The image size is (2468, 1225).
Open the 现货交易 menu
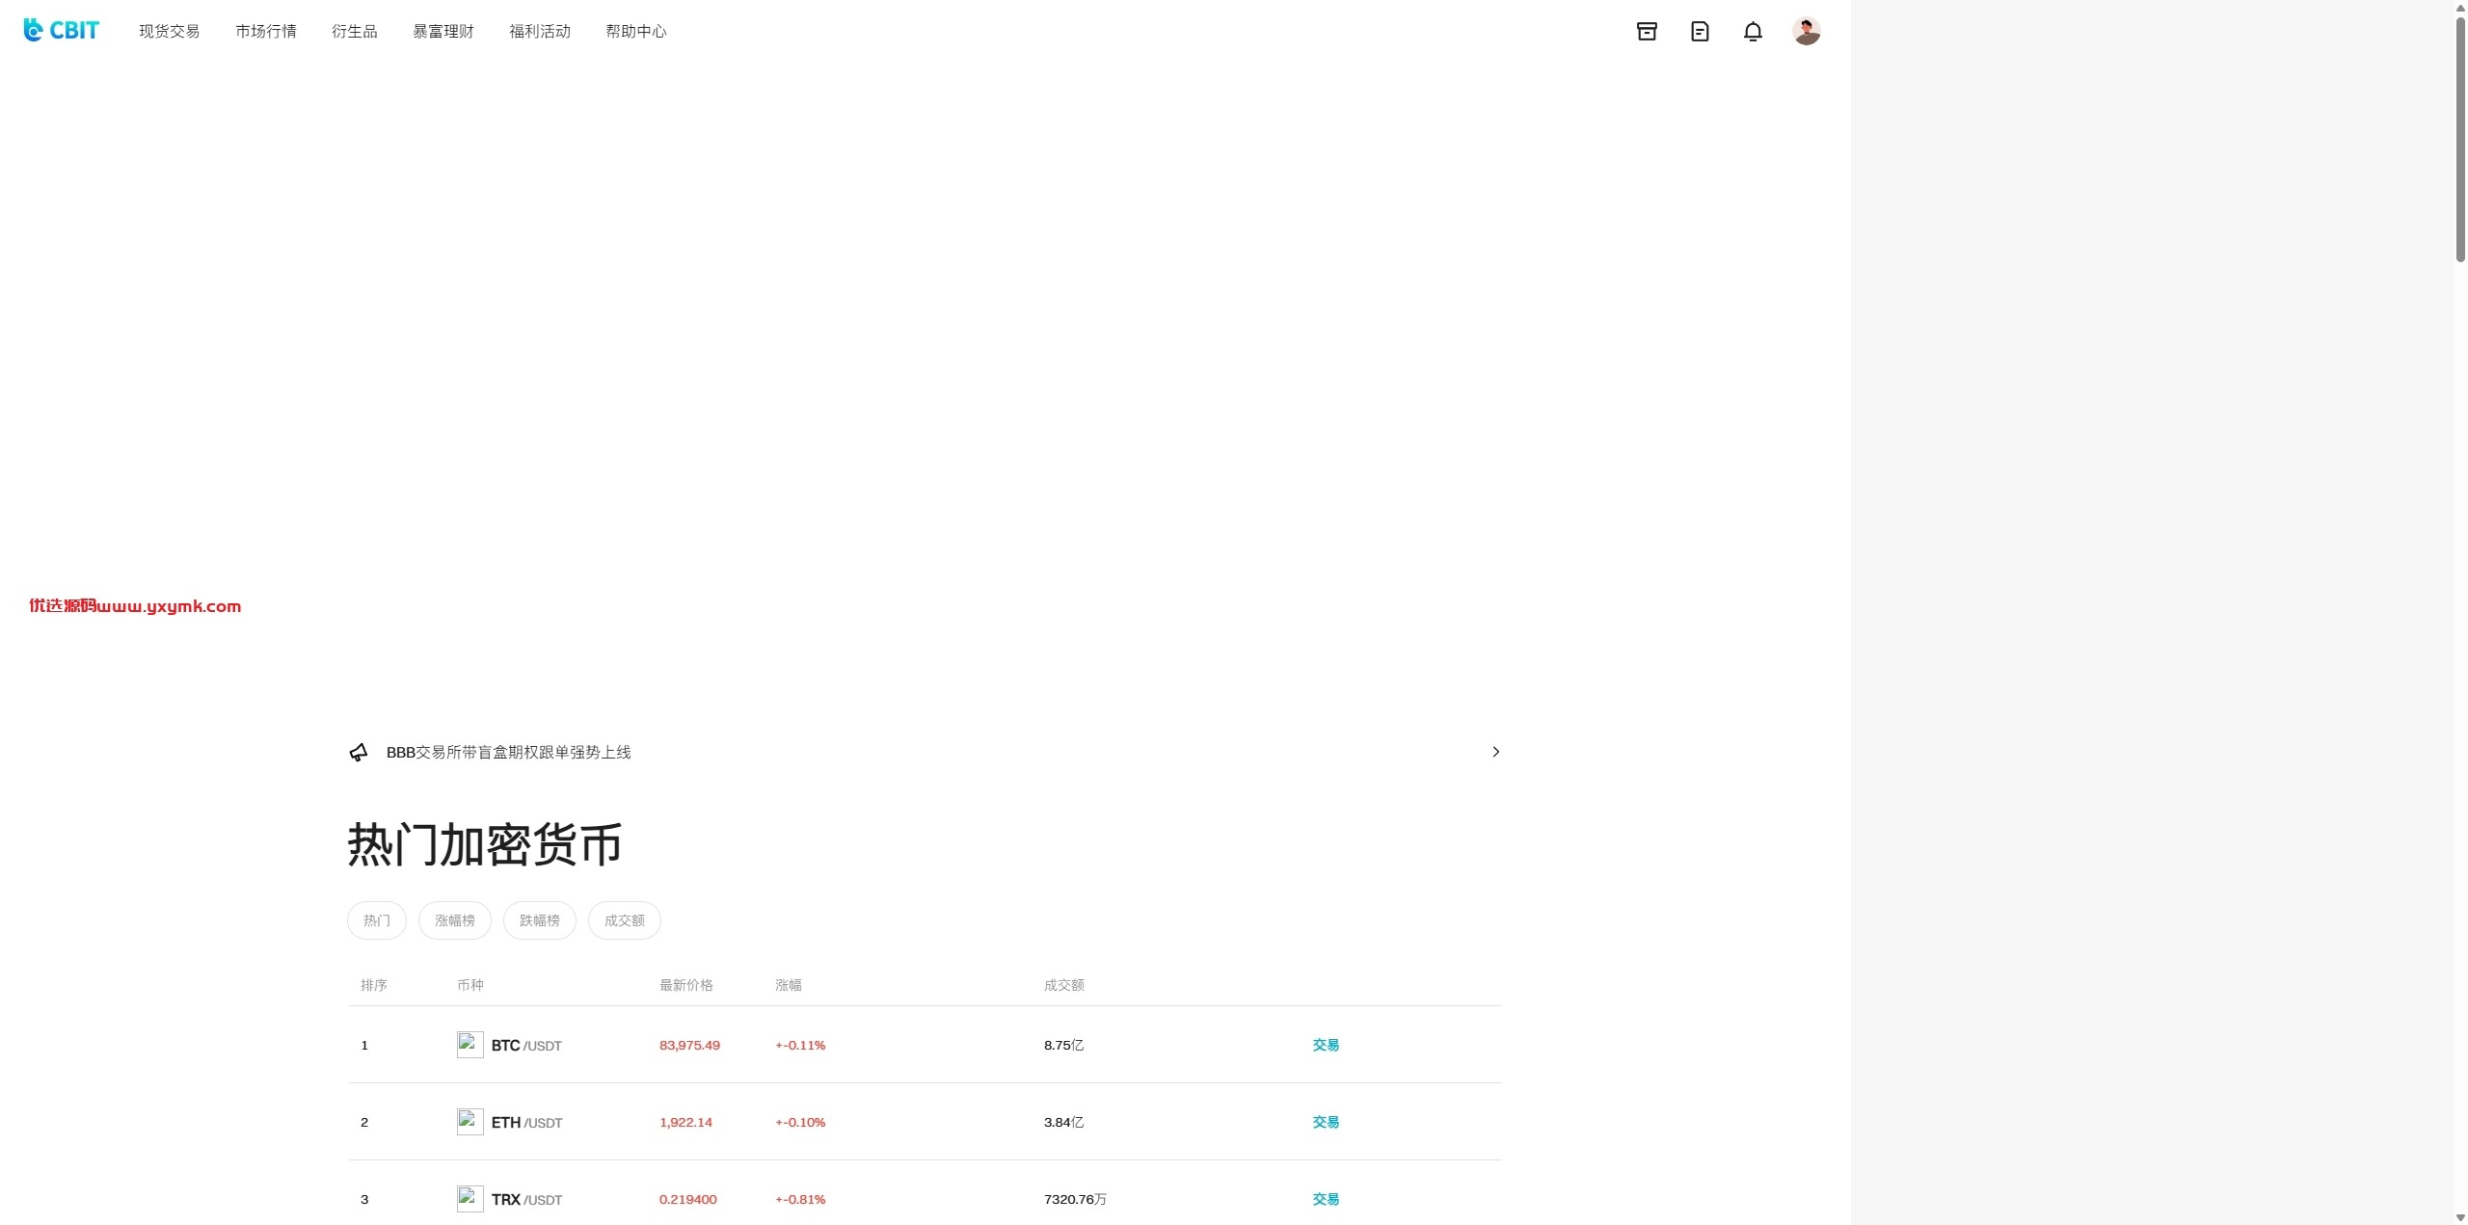(170, 31)
